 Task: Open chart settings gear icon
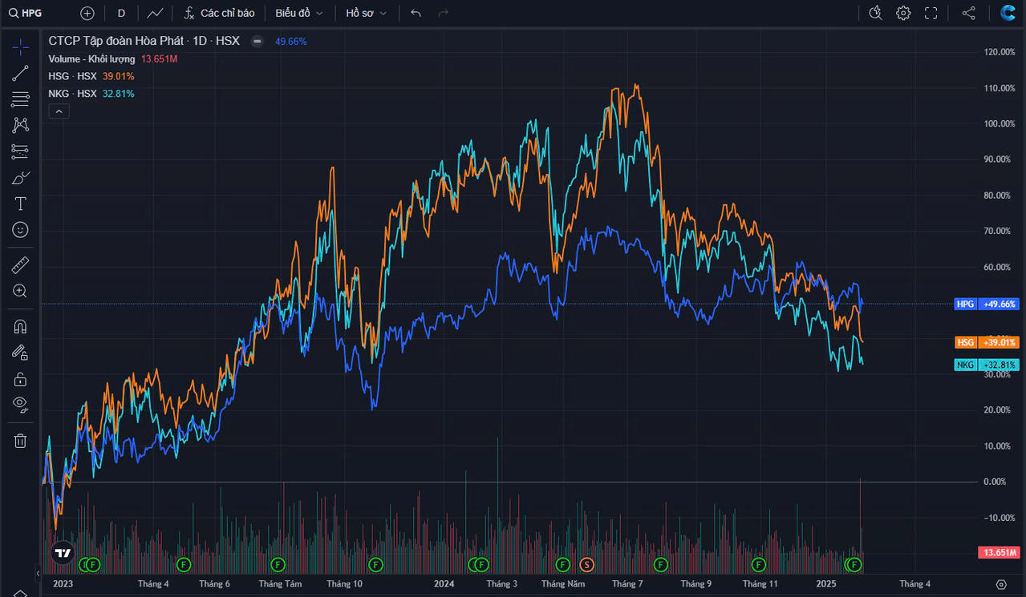[903, 13]
